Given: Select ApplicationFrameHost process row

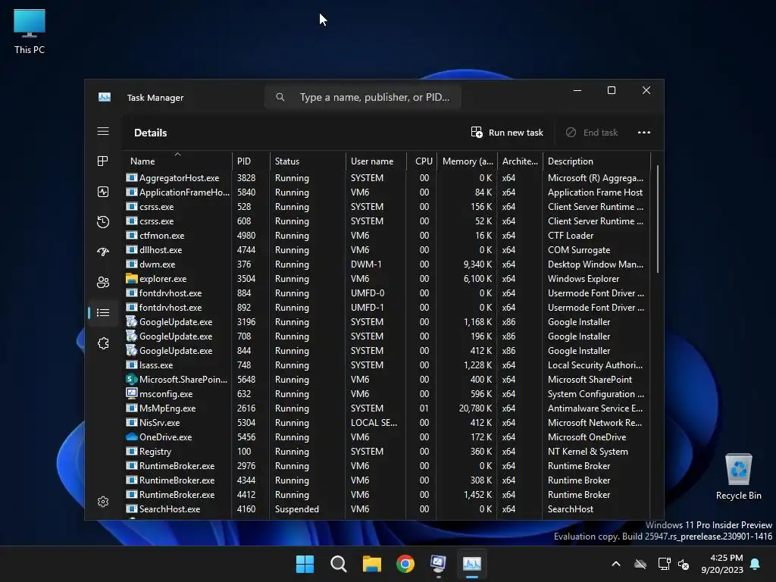Looking at the screenshot, I should click(x=386, y=192).
